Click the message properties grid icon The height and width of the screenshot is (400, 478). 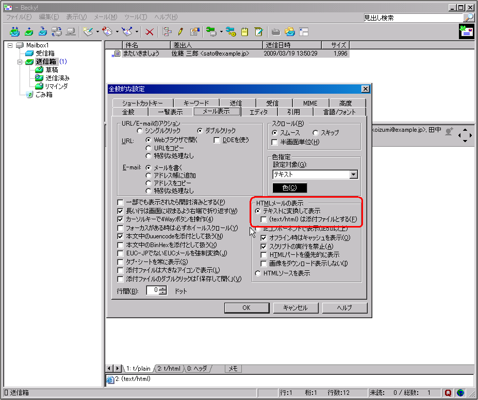(194, 31)
